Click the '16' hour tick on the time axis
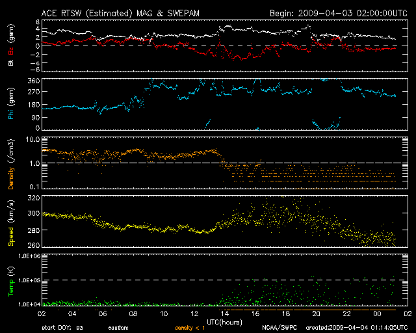This screenshot has width=416, height=333. click(x=255, y=314)
